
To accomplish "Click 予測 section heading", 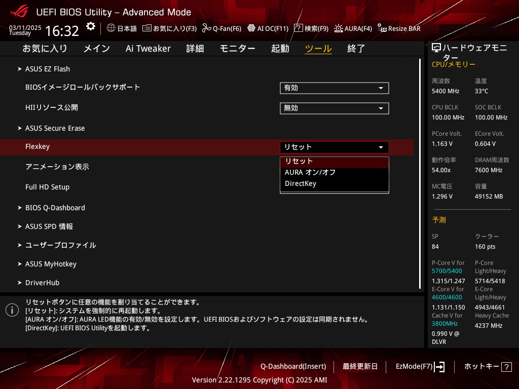I will (x=439, y=220).
